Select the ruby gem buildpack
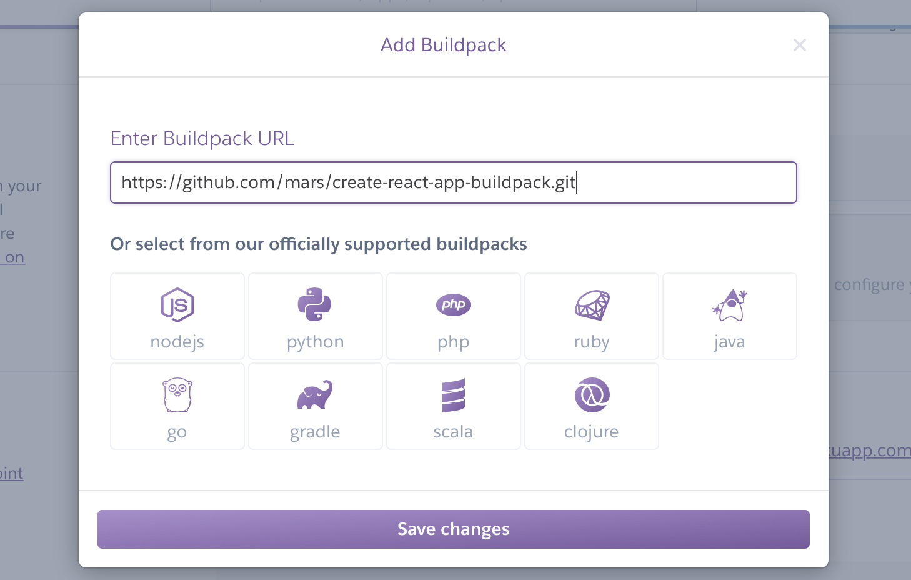The width and height of the screenshot is (911, 580). (592, 316)
